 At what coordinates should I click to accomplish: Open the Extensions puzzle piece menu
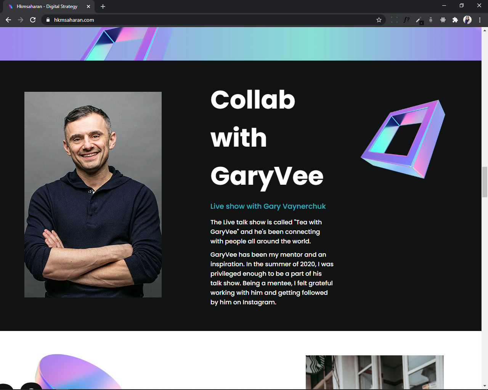pyautogui.click(x=455, y=20)
